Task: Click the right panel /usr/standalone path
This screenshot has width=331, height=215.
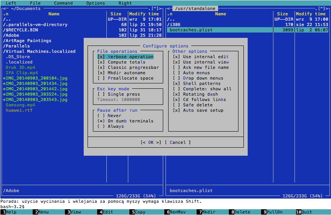Action: click(195, 9)
